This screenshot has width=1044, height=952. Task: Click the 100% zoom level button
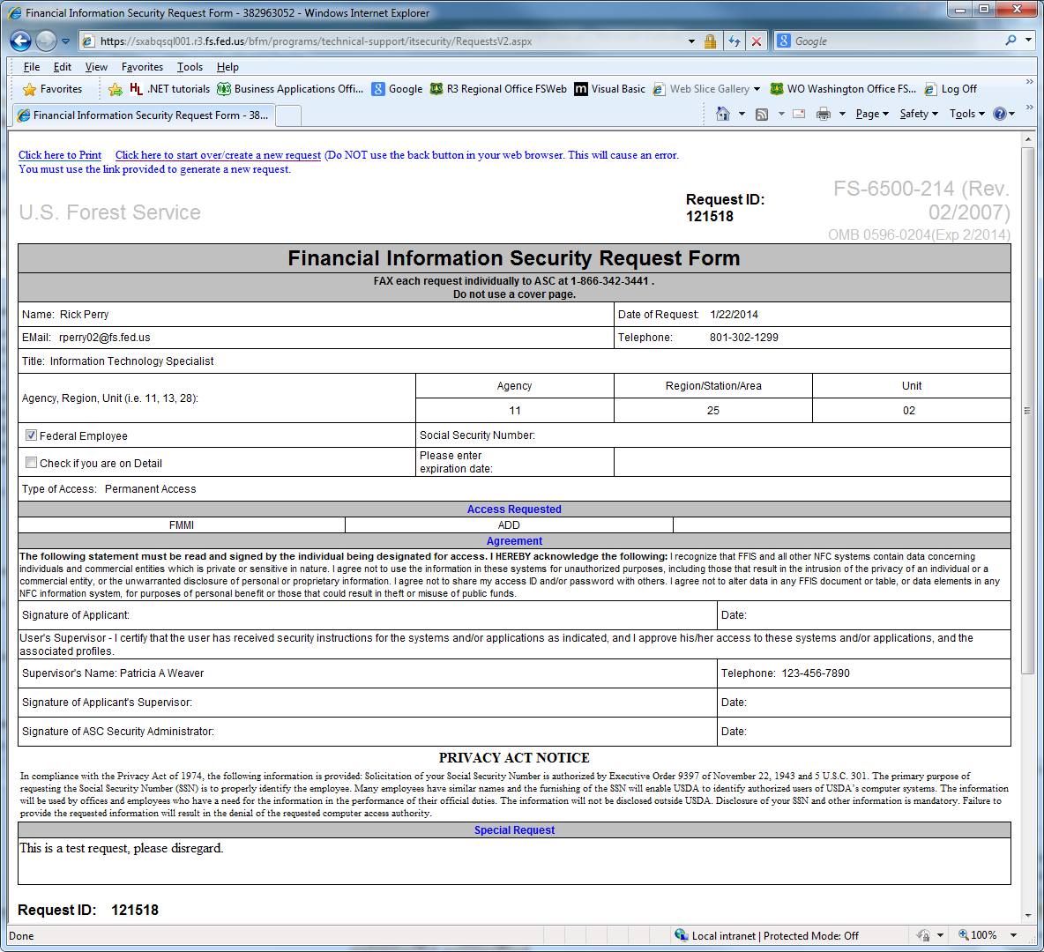[x=977, y=935]
